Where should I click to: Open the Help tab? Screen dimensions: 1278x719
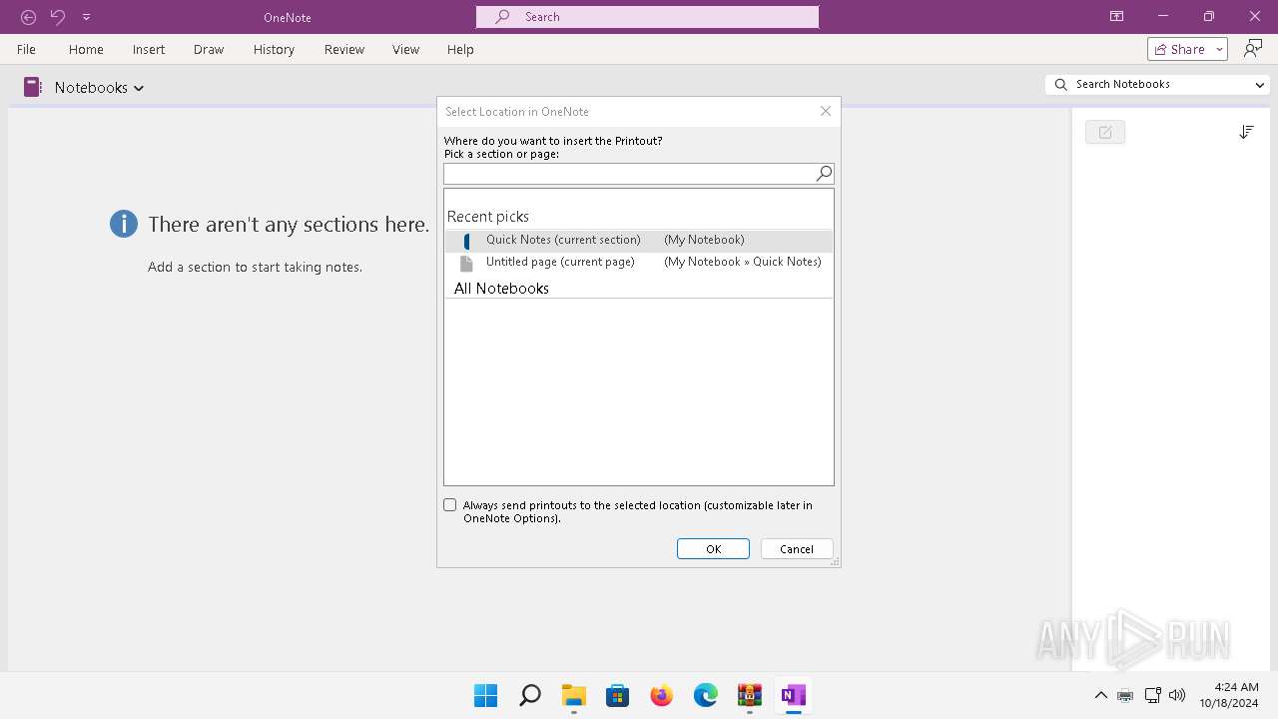click(460, 49)
